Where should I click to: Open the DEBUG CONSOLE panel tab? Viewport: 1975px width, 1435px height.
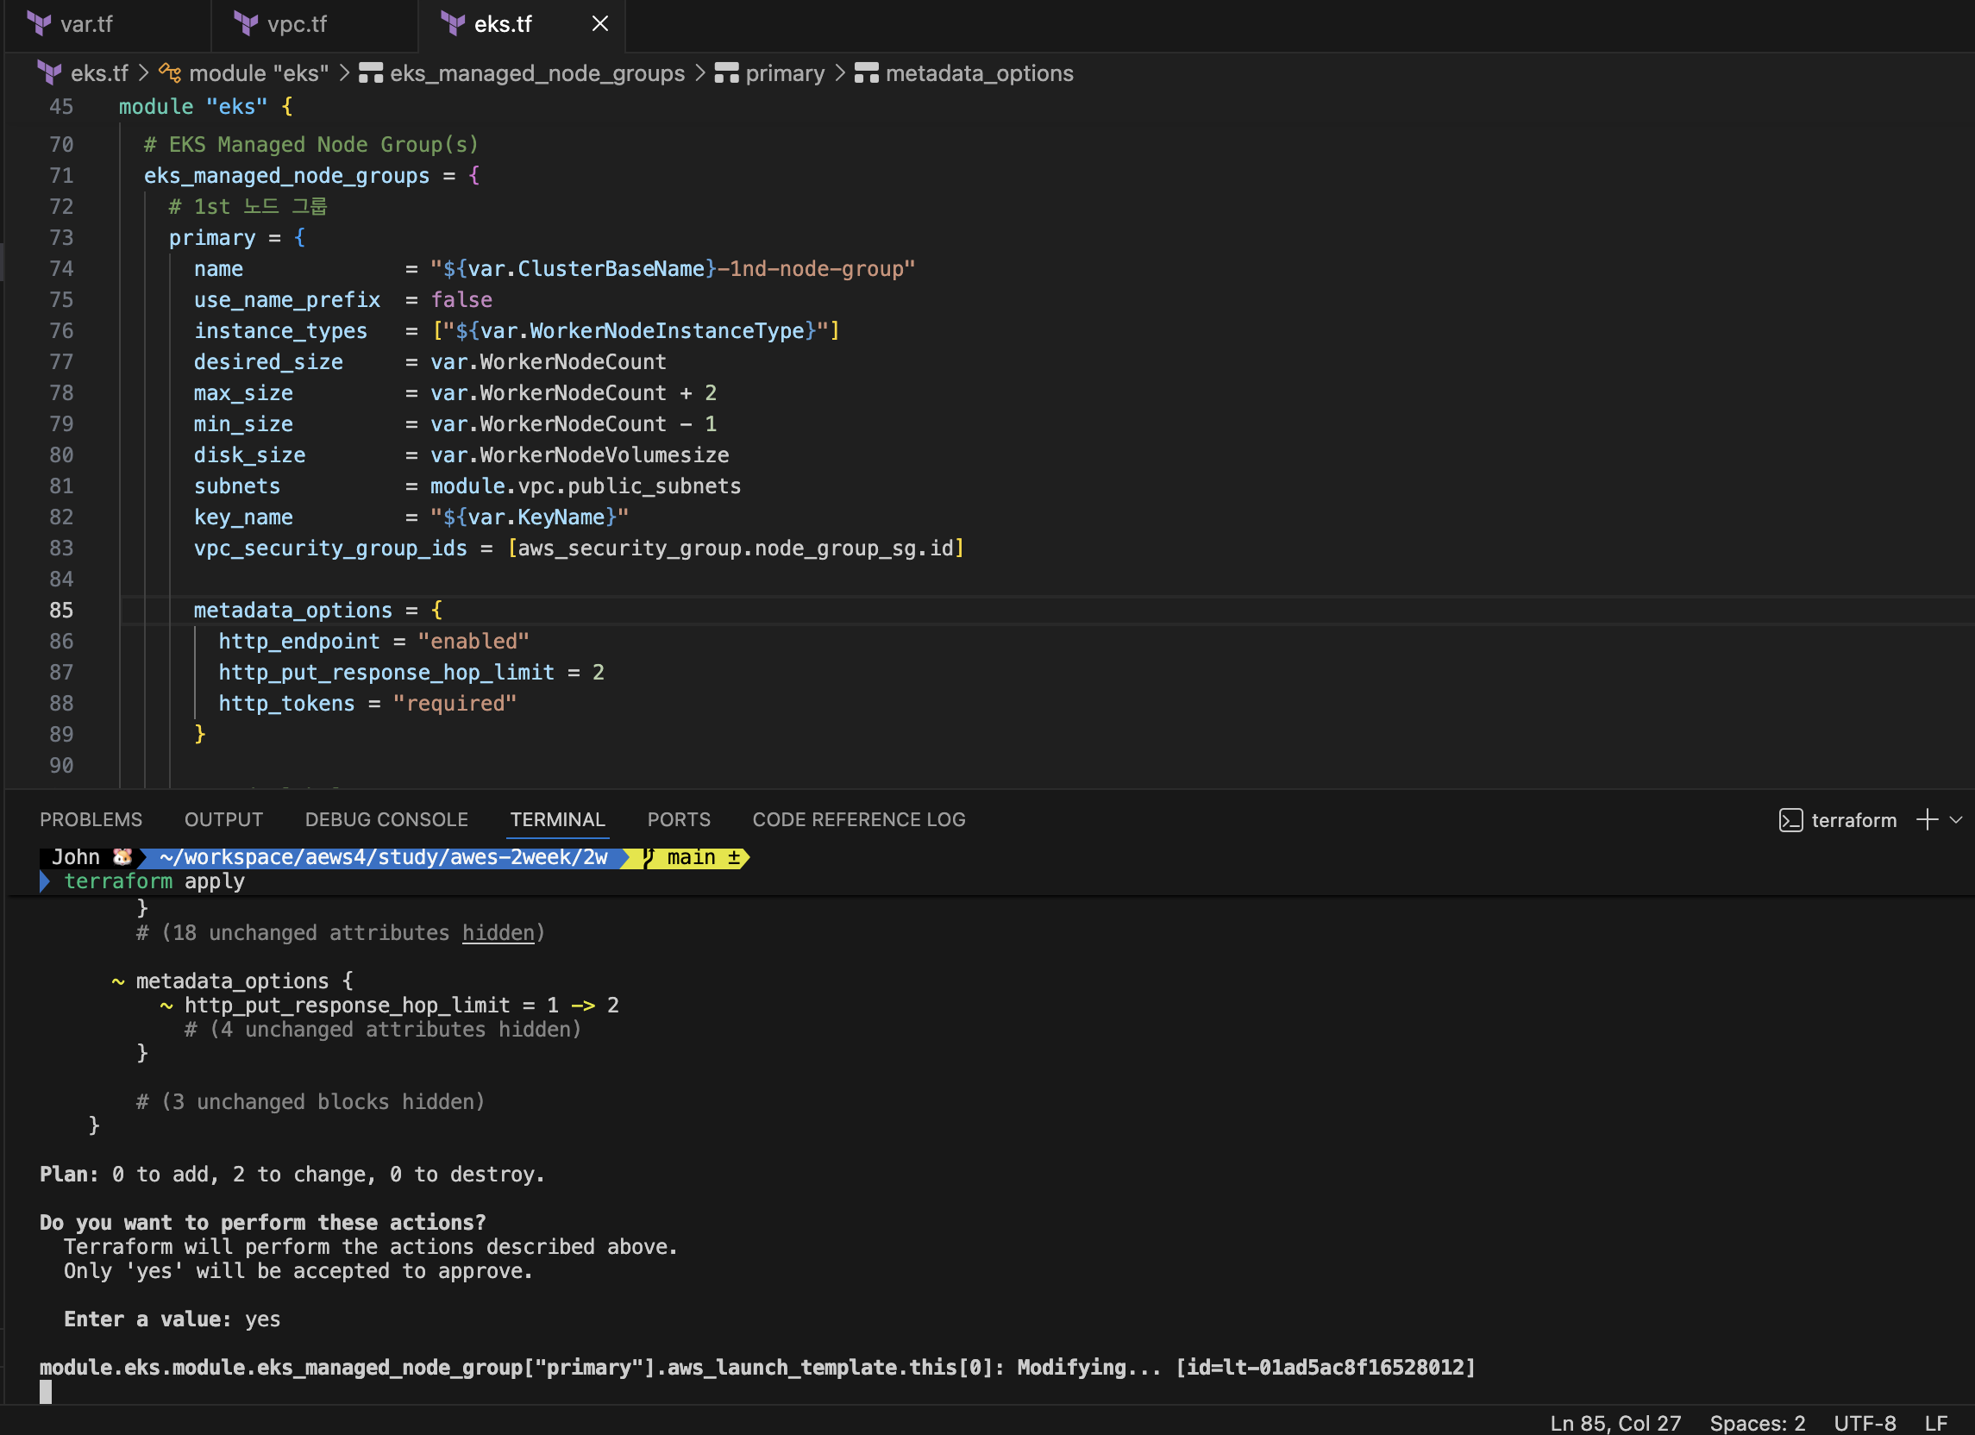(386, 819)
